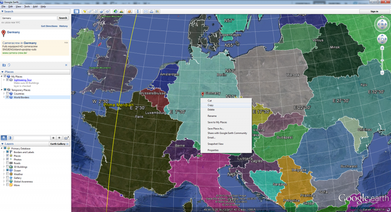391x212 pixels.
Task: Uncheck the Photos layer checkbox
Action: tap(8, 159)
